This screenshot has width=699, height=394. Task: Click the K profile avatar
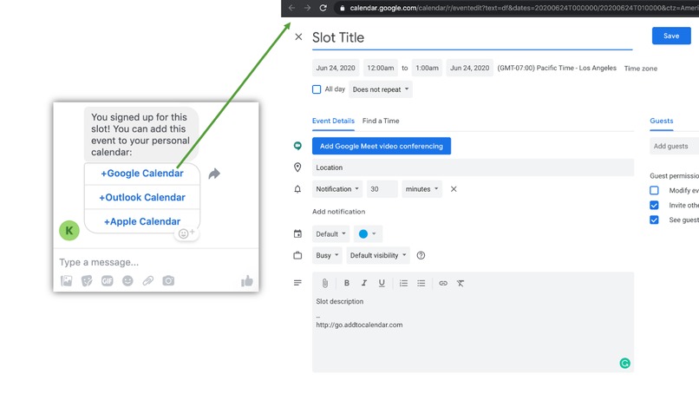point(69,231)
